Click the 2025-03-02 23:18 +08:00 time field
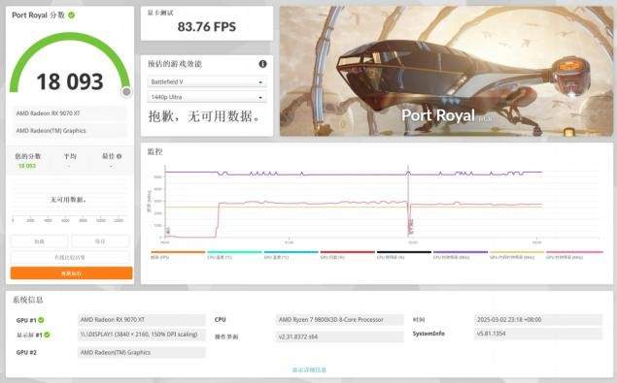 [538, 320]
